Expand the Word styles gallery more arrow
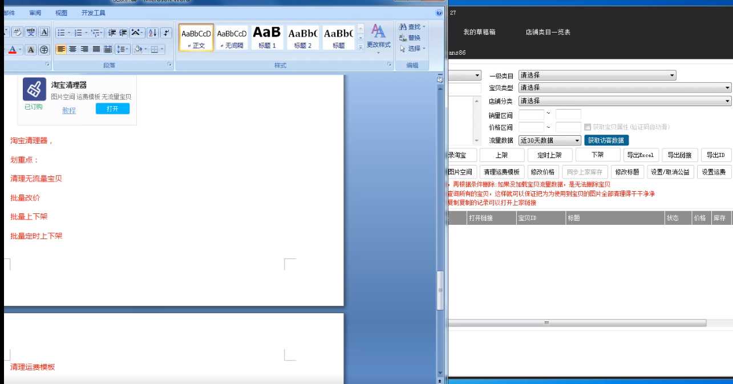The image size is (733, 384). click(x=361, y=48)
